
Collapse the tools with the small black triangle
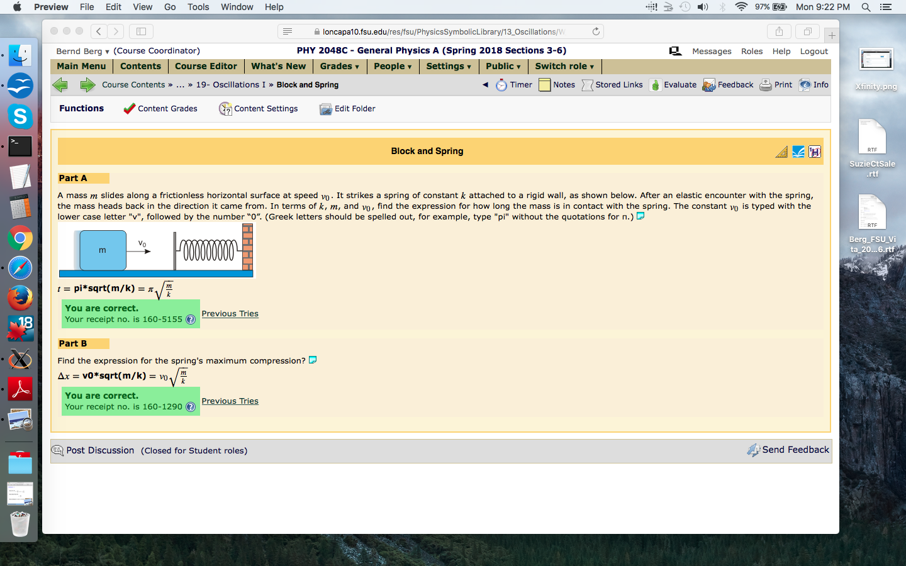(x=485, y=85)
